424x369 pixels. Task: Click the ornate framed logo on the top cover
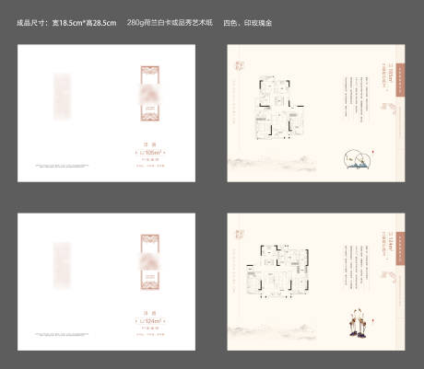[x=150, y=93]
